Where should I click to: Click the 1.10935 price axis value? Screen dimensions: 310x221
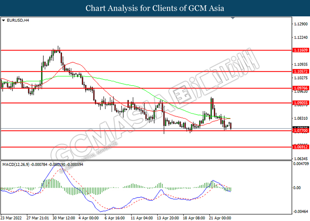(301, 65)
